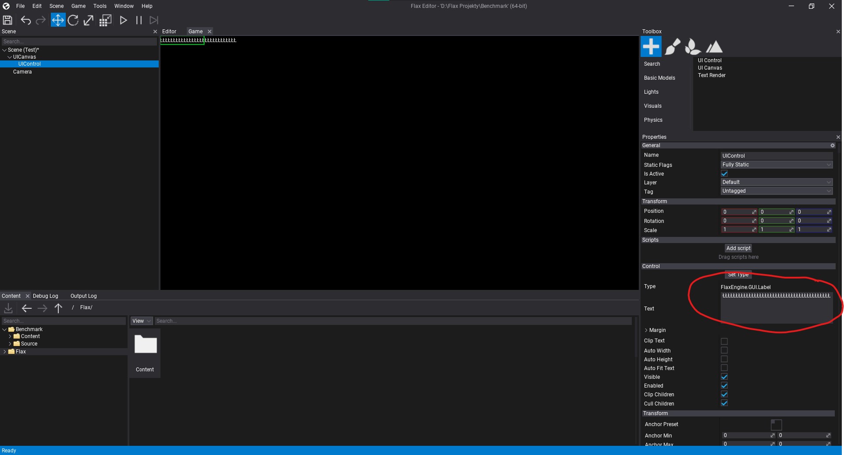Enable the Auto Fit Text checkbox

tap(724, 368)
